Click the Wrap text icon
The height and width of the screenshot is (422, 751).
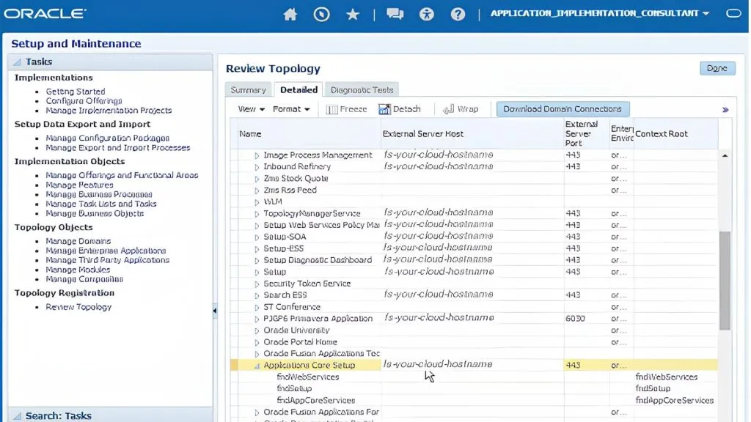[x=448, y=110]
